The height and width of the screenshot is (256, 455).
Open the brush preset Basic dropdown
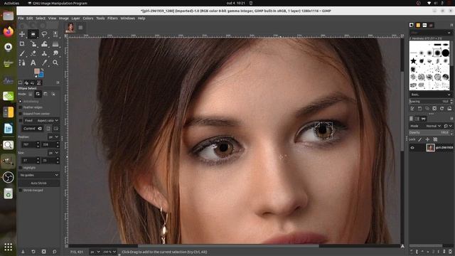pyautogui.click(x=431, y=95)
